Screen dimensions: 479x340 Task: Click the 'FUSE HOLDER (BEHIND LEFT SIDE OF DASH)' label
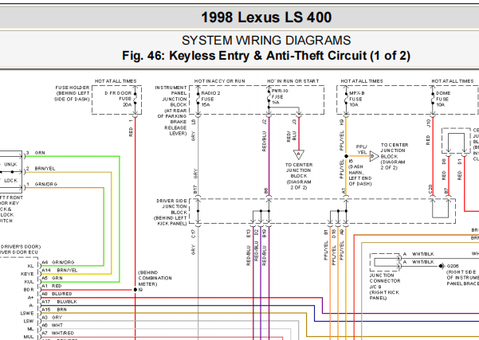pos(72,93)
